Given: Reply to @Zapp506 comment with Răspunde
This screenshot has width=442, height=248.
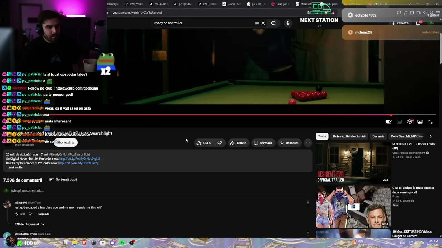Looking at the screenshot, I should pos(44,214).
